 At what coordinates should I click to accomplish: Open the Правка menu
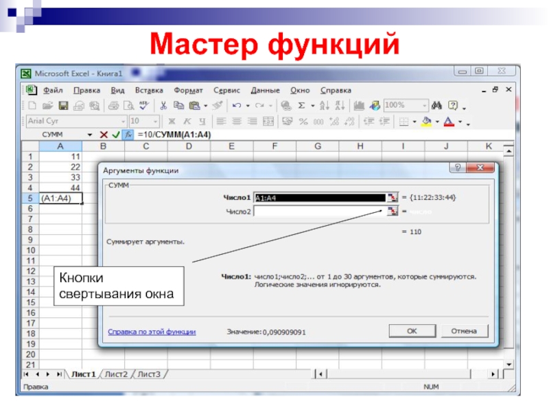(x=87, y=91)
